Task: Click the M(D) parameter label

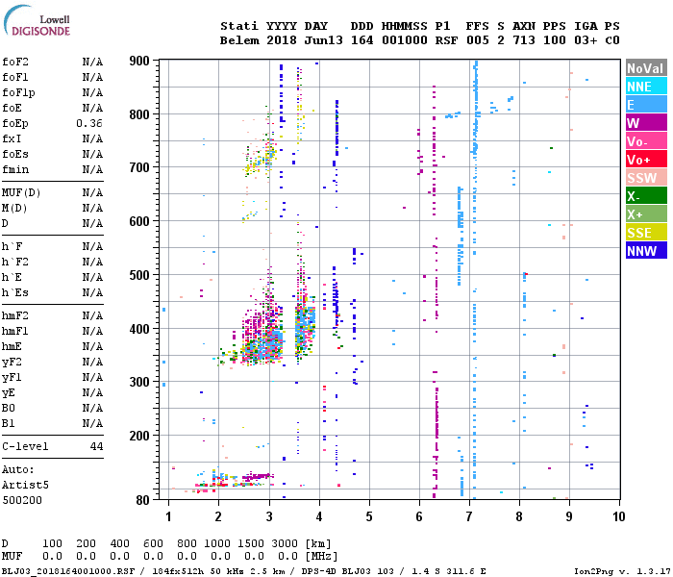Action: [14, 208]
